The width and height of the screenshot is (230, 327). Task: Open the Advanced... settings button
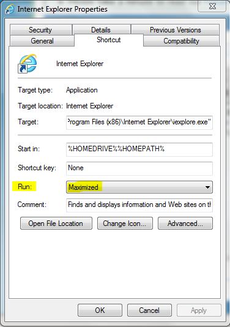pyautogui.click(x=185, y=224)
